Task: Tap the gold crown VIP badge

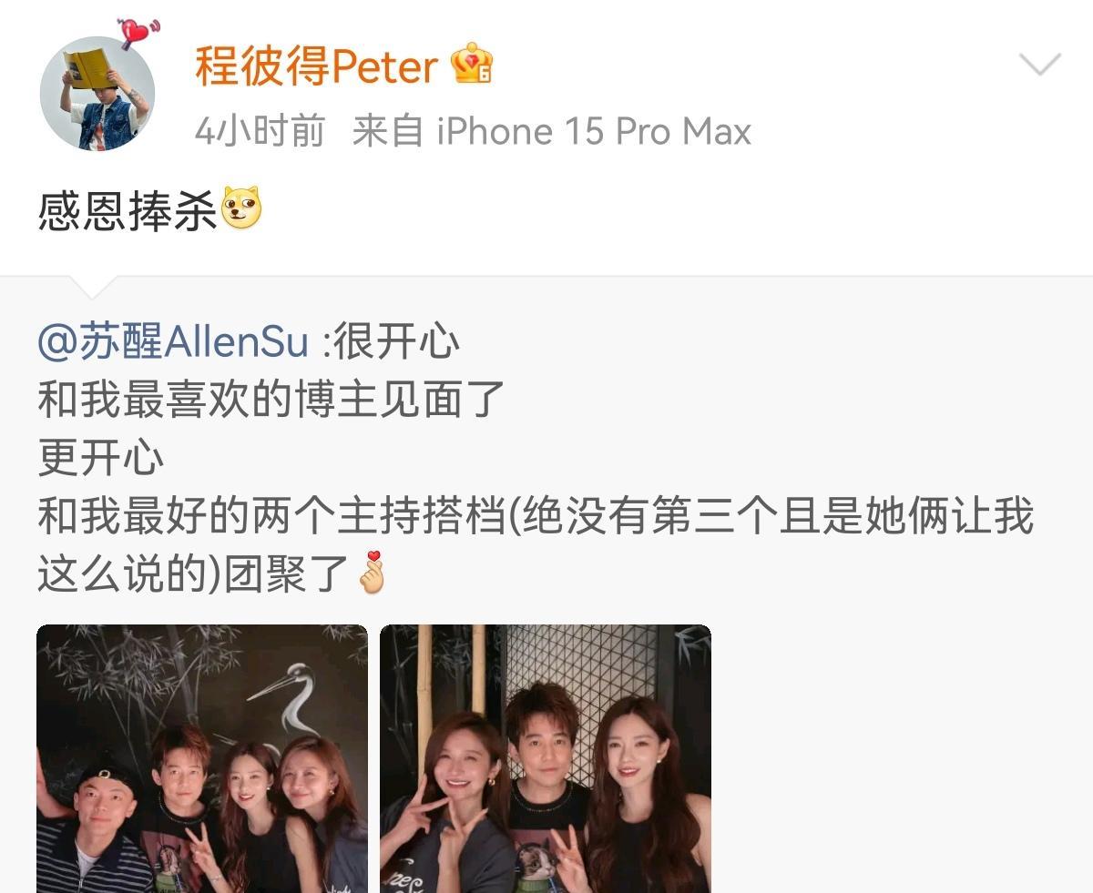Action: tap(472, 66)
